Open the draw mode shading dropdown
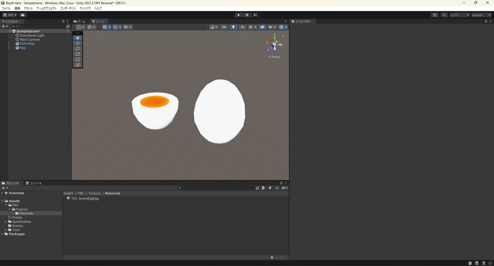 coord(214,27)
